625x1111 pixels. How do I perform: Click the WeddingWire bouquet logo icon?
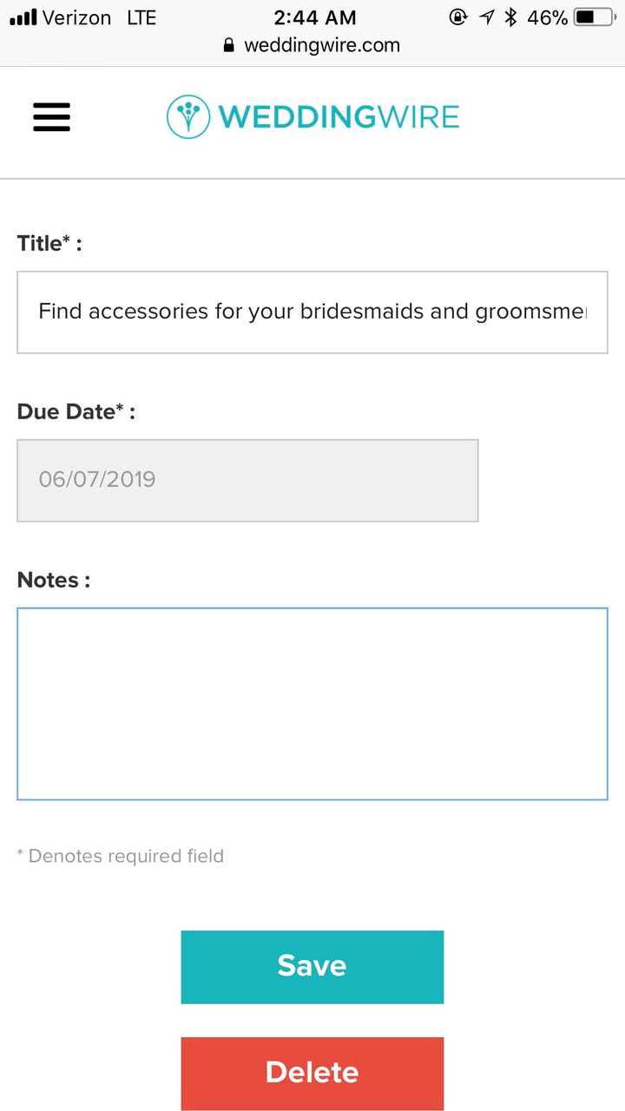188,117
